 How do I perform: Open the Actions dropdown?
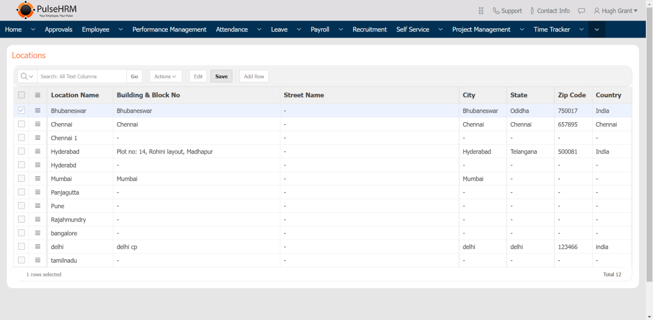tap(165, 76)
